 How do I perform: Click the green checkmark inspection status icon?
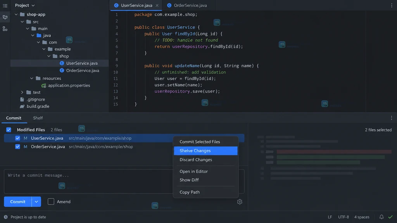tap(390, 217)
